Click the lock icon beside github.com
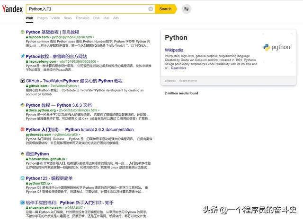The width and height of the screenshot is (303, 220). pyautogui.click(x=27, y=86)
